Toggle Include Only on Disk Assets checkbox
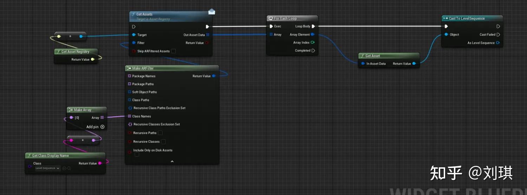The height and width of the screenshot is (195, 527). click(x=137, y=154)
